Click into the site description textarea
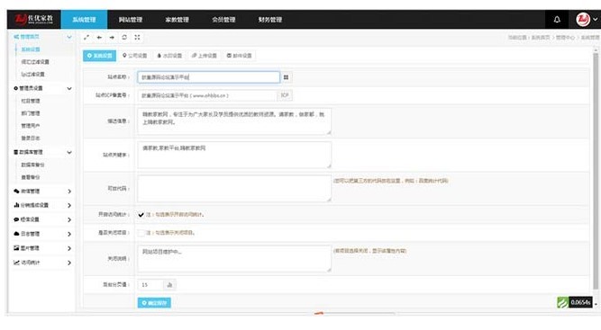 [x=234, y=121]
